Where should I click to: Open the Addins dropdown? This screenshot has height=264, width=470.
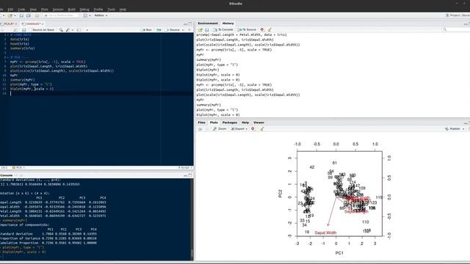101,15
